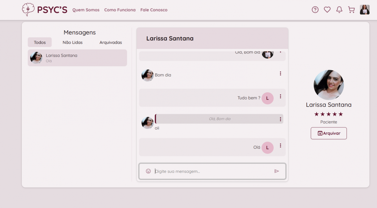Viewport: 377px width, 208px height.
Task: Open user profile avatar in header
Action: tap(364, 10)
